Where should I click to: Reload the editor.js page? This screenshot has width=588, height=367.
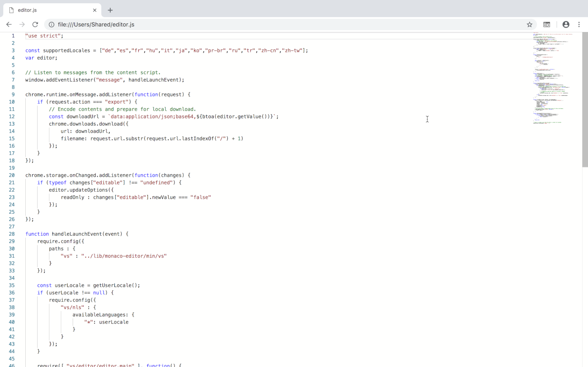point(35,24)
